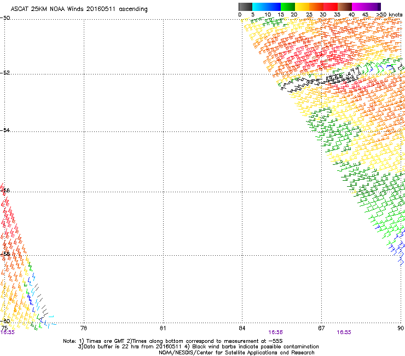
Task: Click the '90' longitude axis label
Action: (x=401, y=328)
